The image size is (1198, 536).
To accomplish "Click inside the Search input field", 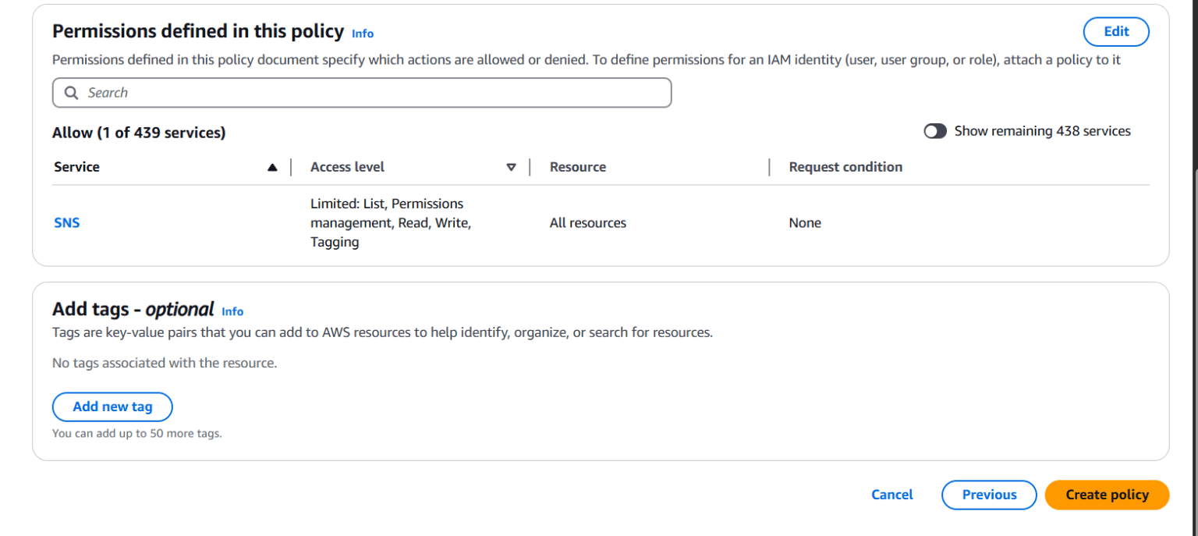I will [x=312, y=92].
